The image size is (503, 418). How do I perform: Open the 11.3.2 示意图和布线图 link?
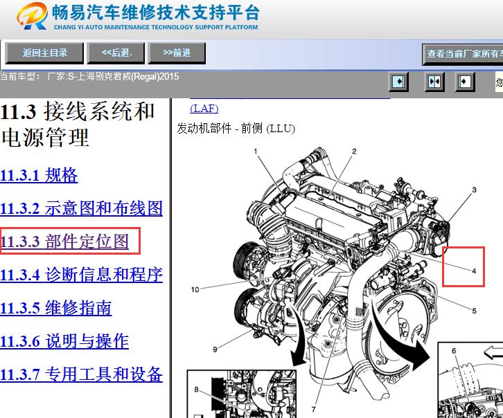tap(82, 208)
